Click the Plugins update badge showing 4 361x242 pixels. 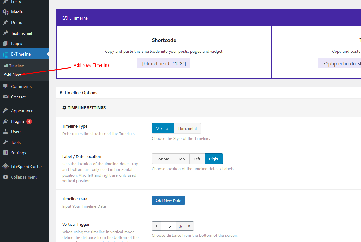[x=29, y=121]
